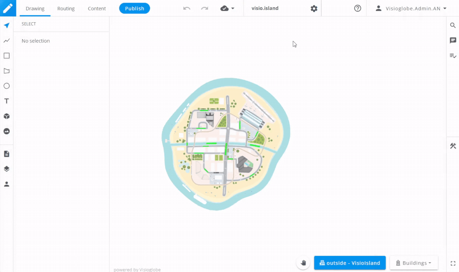Select the polygon shape tool
This screenshot has height=272, width=459.
coord(7,71)
